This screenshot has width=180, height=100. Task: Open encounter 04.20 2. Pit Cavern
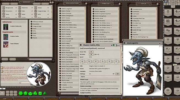(72, 23)
